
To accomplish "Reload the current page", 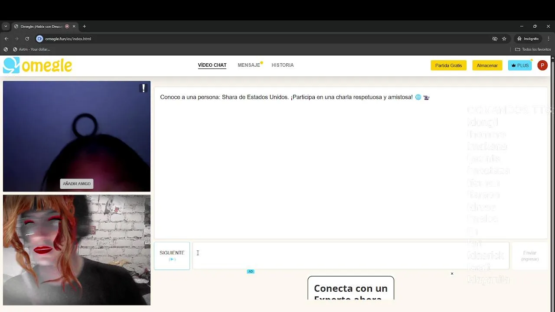I will (27, 39).
